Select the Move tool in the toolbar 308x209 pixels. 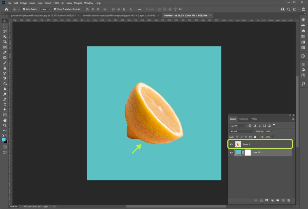[5, 21]
